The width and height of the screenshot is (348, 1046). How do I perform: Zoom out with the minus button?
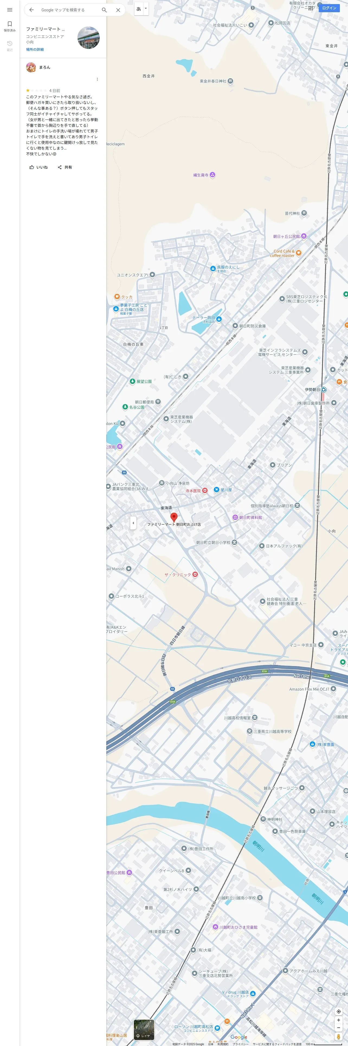pyautogui.click(x=339, y=1028)
